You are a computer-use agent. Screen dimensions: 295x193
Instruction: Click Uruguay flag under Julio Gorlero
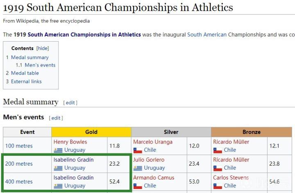[138, 168]
